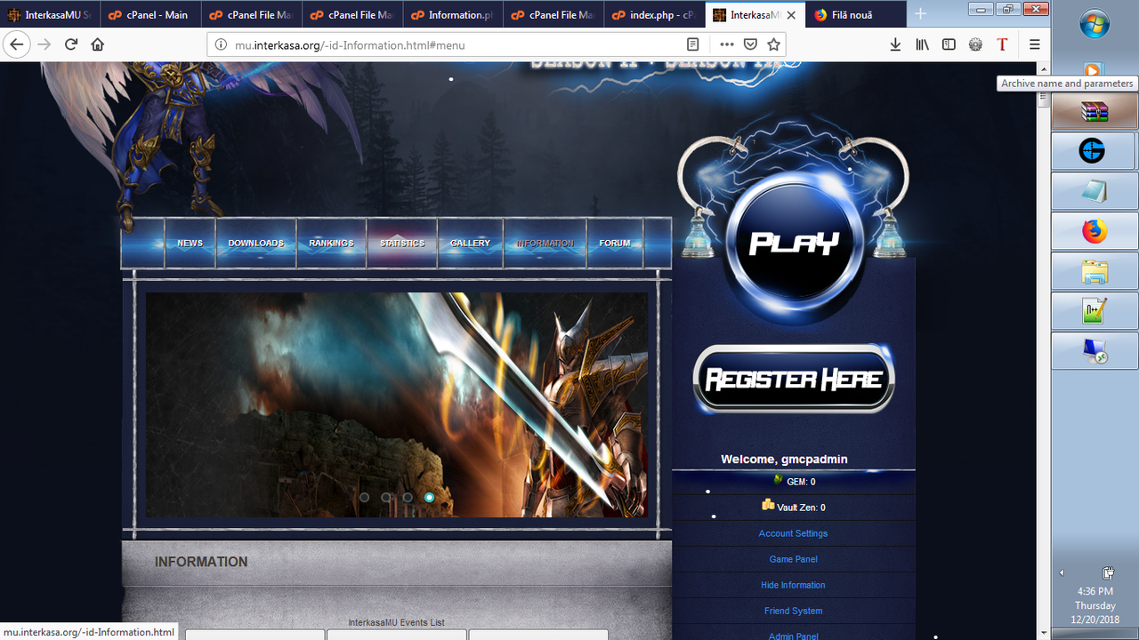Open the Remote Desktop taskbar icon
Screen dimensions: 1139x640
pos(1095,351)
